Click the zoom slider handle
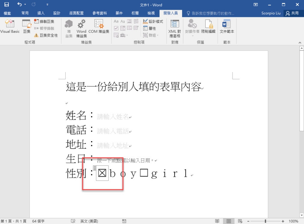 pyautogui.click(x=265, y=221)
